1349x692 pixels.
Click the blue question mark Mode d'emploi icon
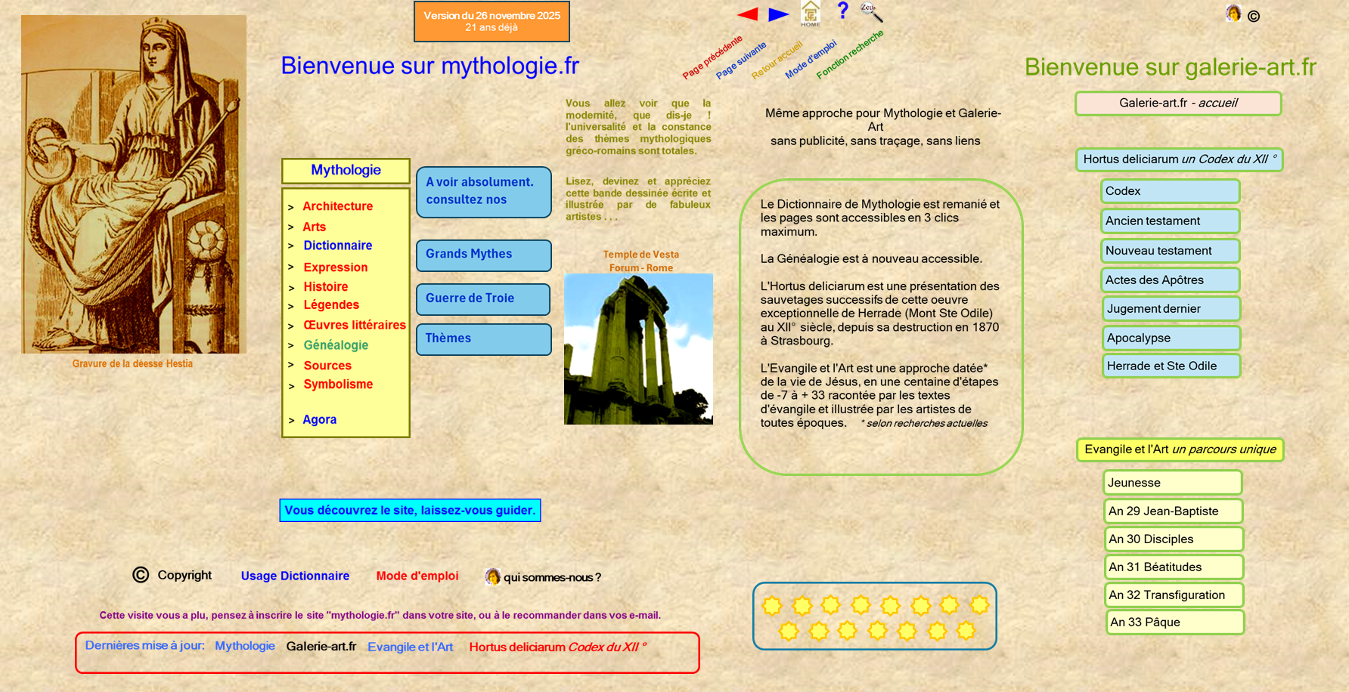(842, 11)
